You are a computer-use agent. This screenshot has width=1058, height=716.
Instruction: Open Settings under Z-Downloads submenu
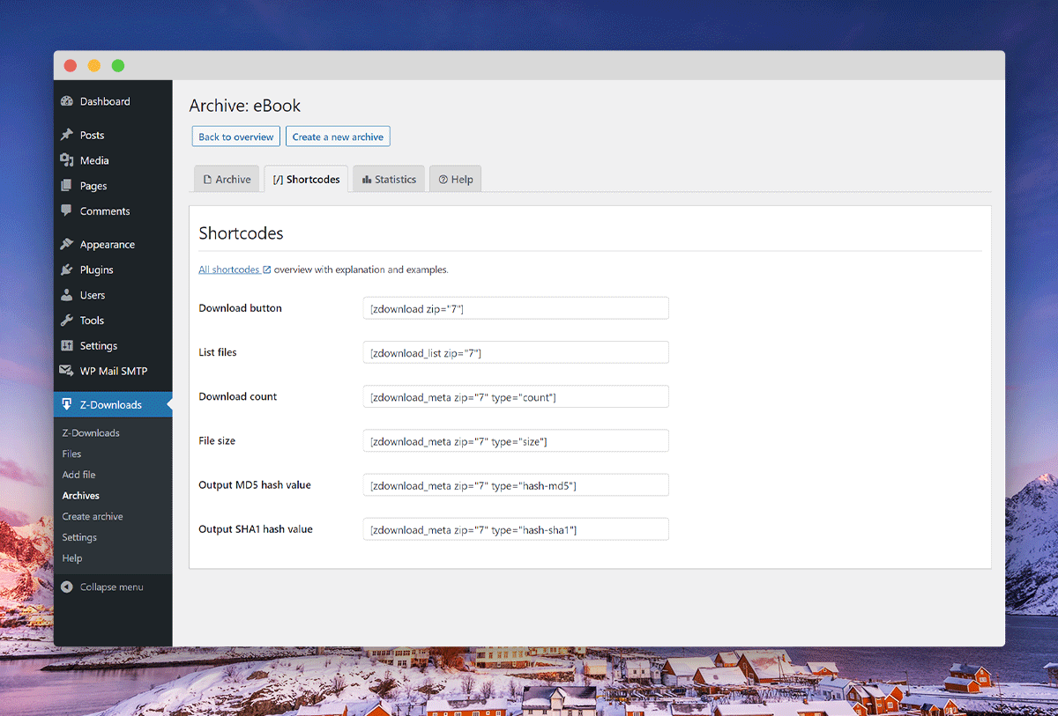coord(79,537)
